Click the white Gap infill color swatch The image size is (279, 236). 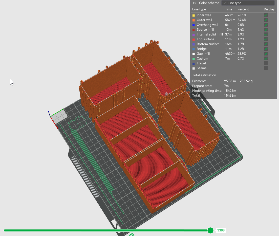[x=194, y=53]
